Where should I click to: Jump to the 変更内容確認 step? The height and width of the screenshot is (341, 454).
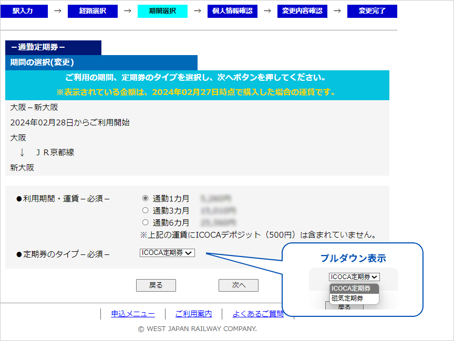click(x=302, y=11)
